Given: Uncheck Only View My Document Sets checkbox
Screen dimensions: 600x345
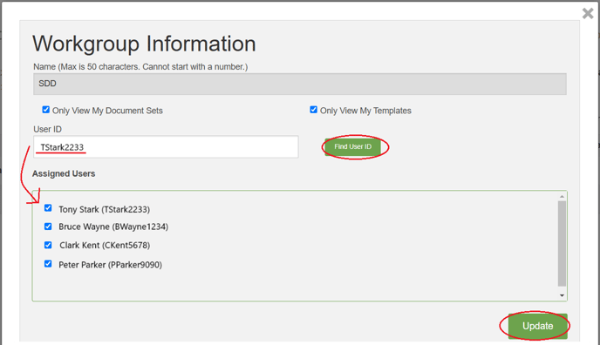Looking at the screenshot, I should point(46,110).
